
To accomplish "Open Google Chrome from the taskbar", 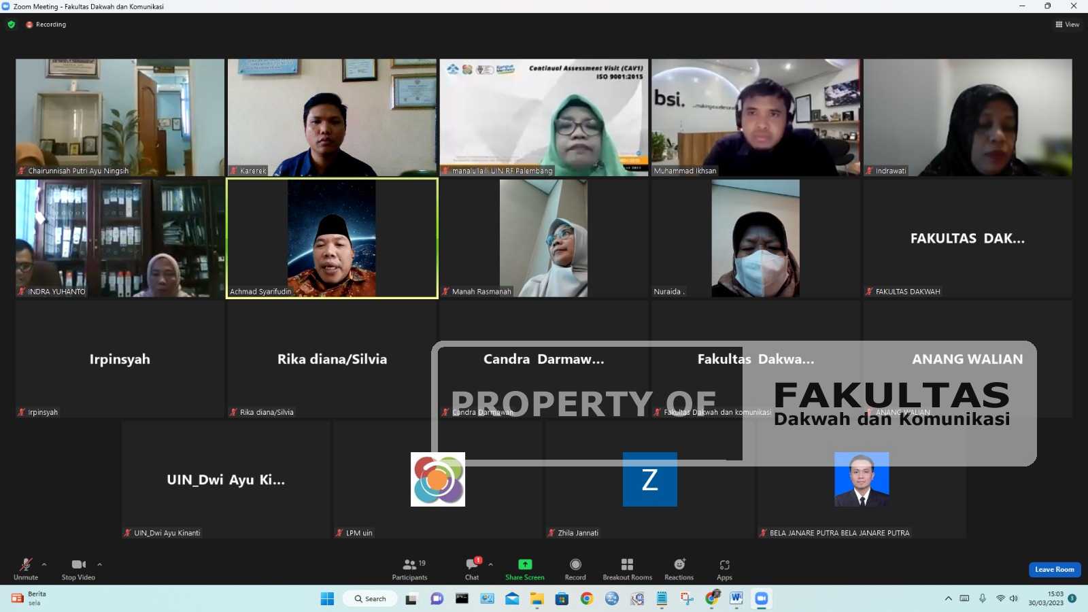I will tap(587, 598).
